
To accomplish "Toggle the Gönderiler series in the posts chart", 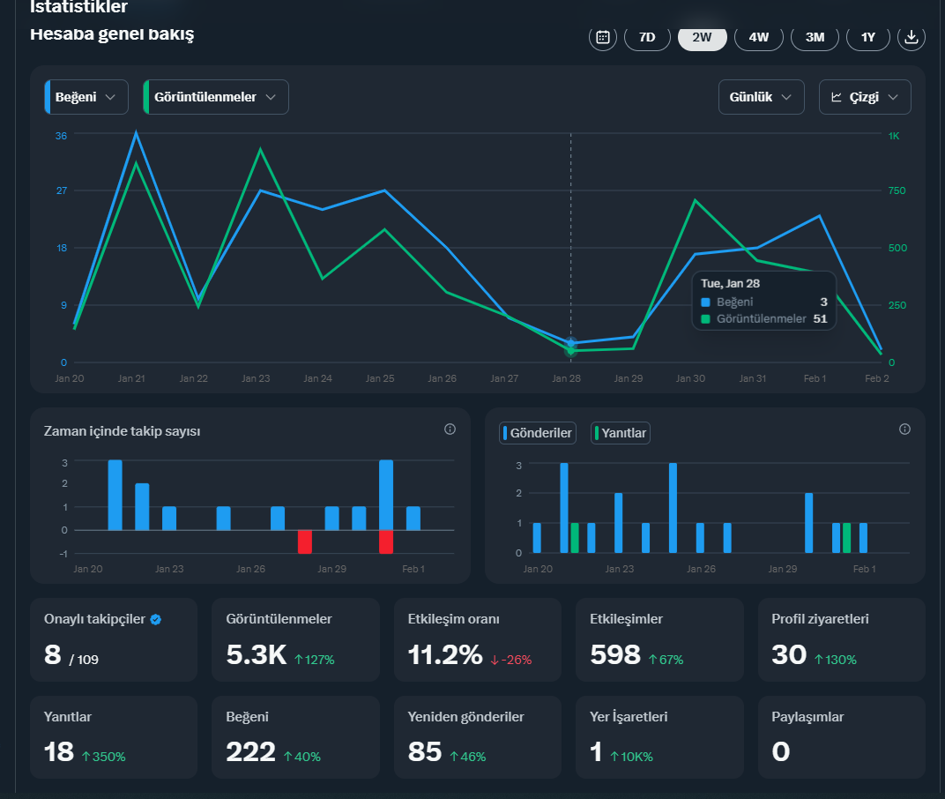I will coord(538,433).
